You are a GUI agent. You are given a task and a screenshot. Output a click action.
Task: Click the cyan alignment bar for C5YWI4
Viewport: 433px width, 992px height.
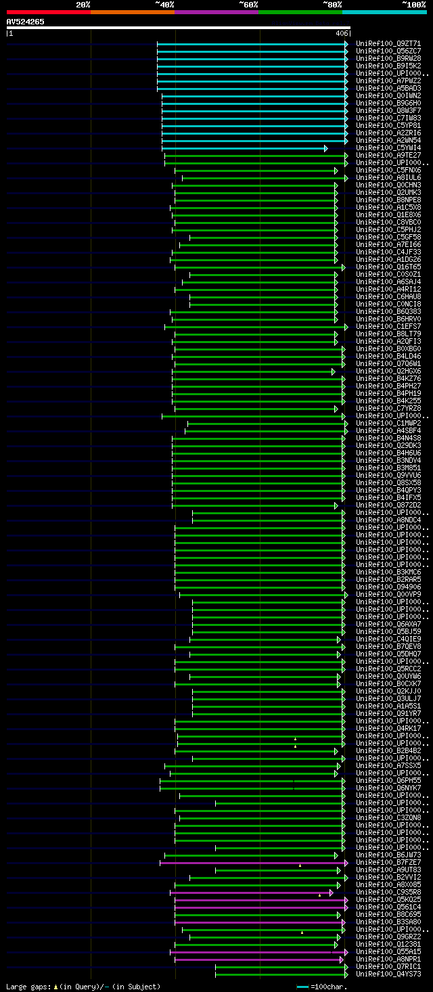point(244,148)
